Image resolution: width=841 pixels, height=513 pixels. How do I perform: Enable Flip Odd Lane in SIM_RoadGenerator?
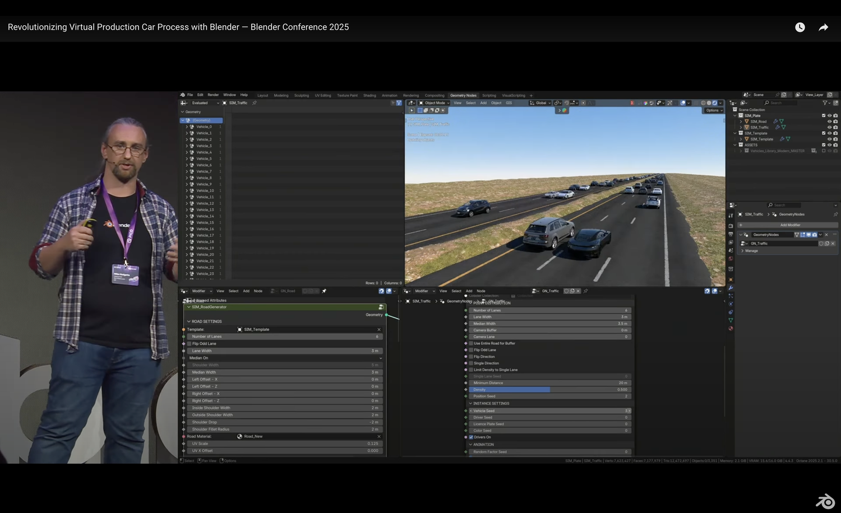(x=190, y=344)
